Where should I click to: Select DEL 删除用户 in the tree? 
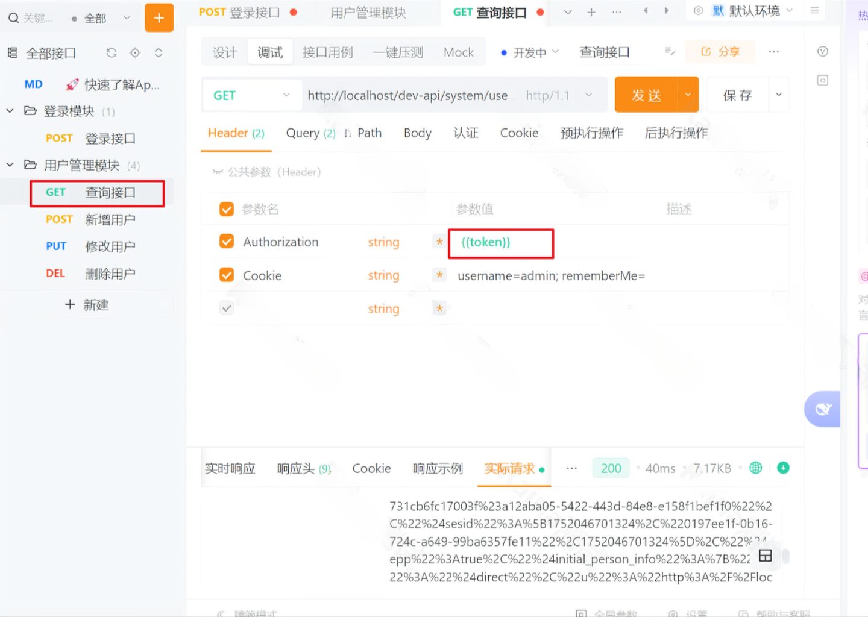coord(90,273)
